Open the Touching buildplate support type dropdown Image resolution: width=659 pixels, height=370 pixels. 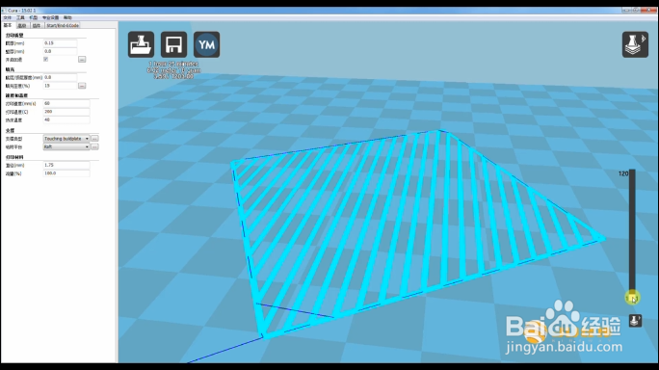[66, 139]
